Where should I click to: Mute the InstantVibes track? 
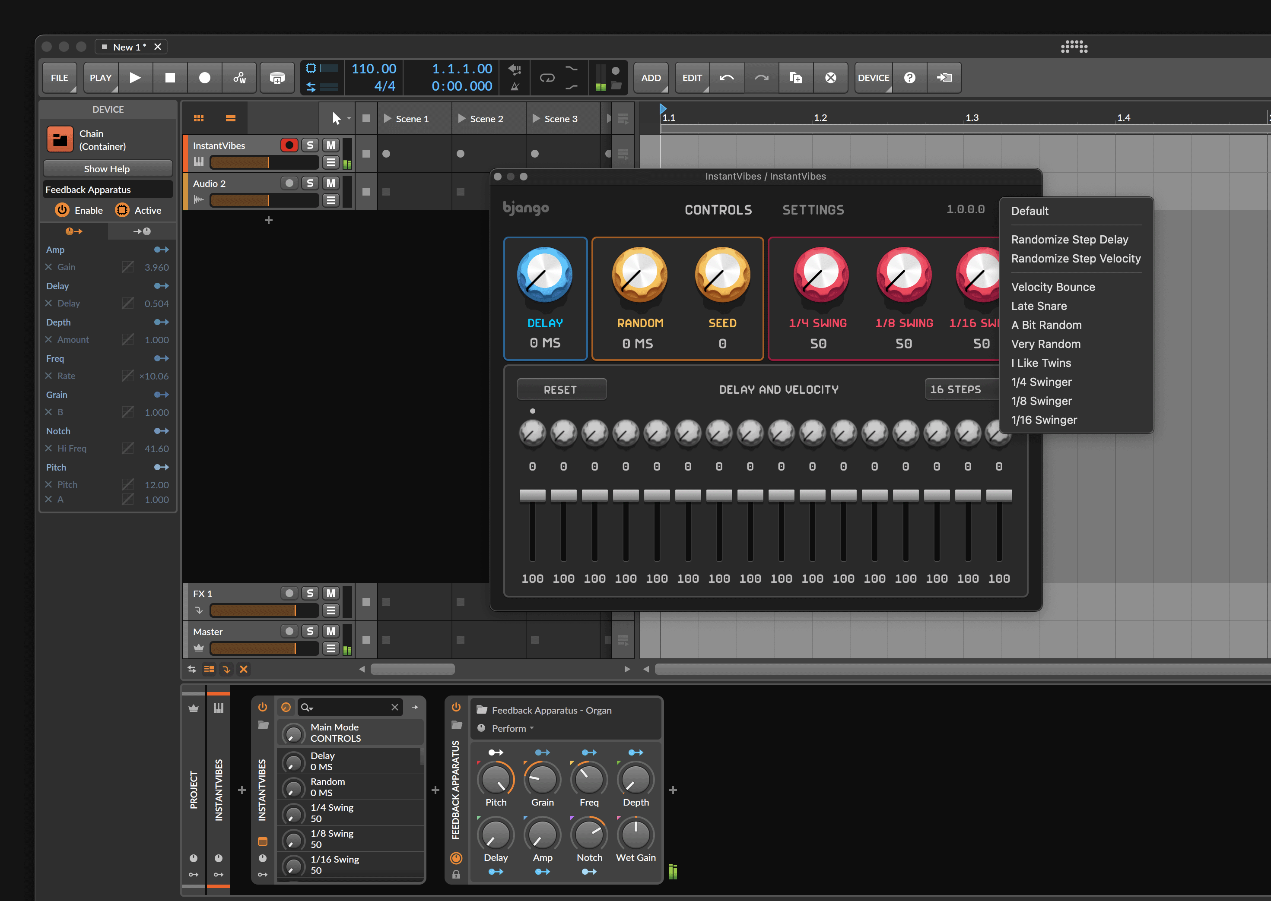point(331,145)
